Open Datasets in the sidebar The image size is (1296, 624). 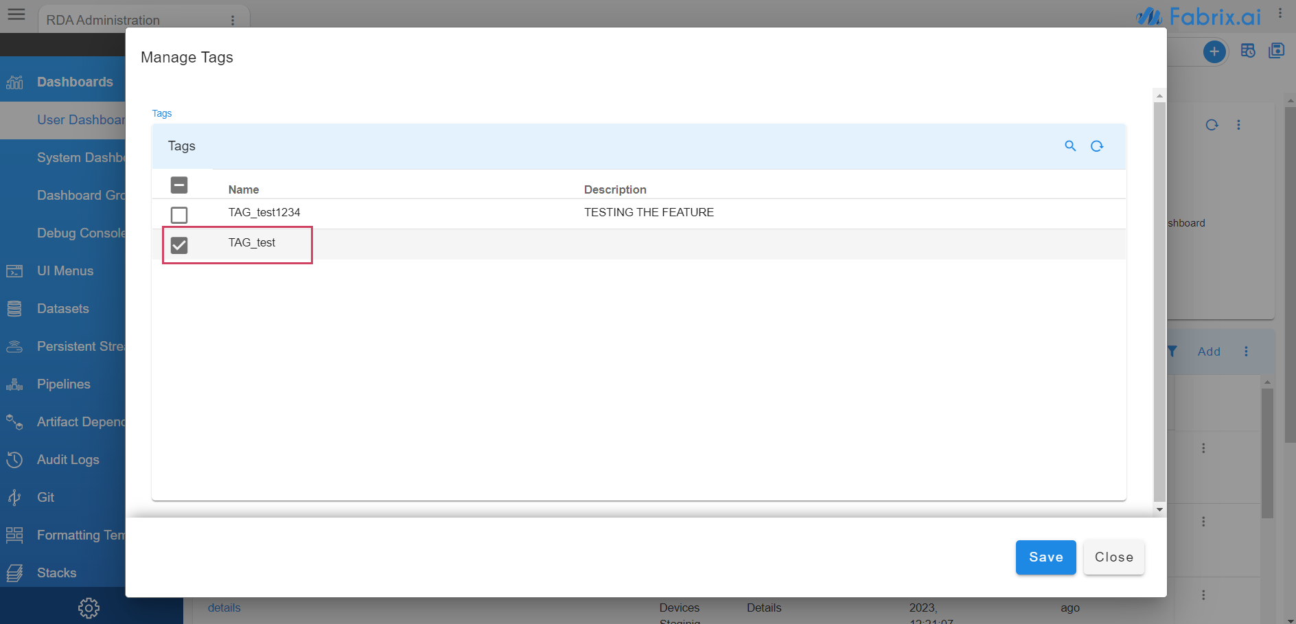[x=62, y=309]
